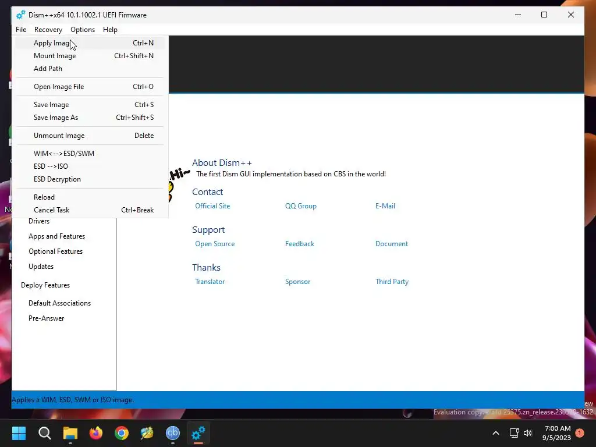Choose Save Image in the File menu
The image size is (596, 447).
[x=90, y=105]
